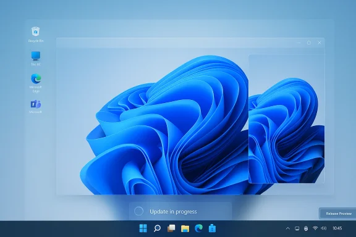Viewport: 356px width, 237px height.
Task: Click the Update in progress notification
Action: pyautogui.click(x=180, y=211)
